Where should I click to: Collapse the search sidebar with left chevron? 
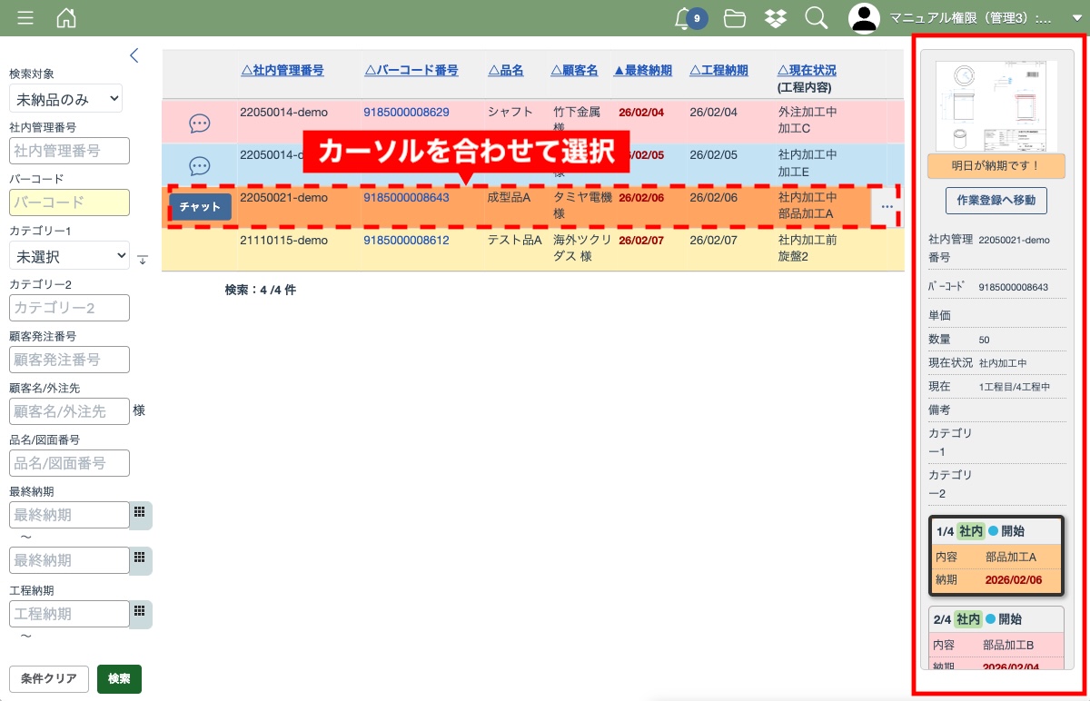pyautogui.click(x=134, y=55)
